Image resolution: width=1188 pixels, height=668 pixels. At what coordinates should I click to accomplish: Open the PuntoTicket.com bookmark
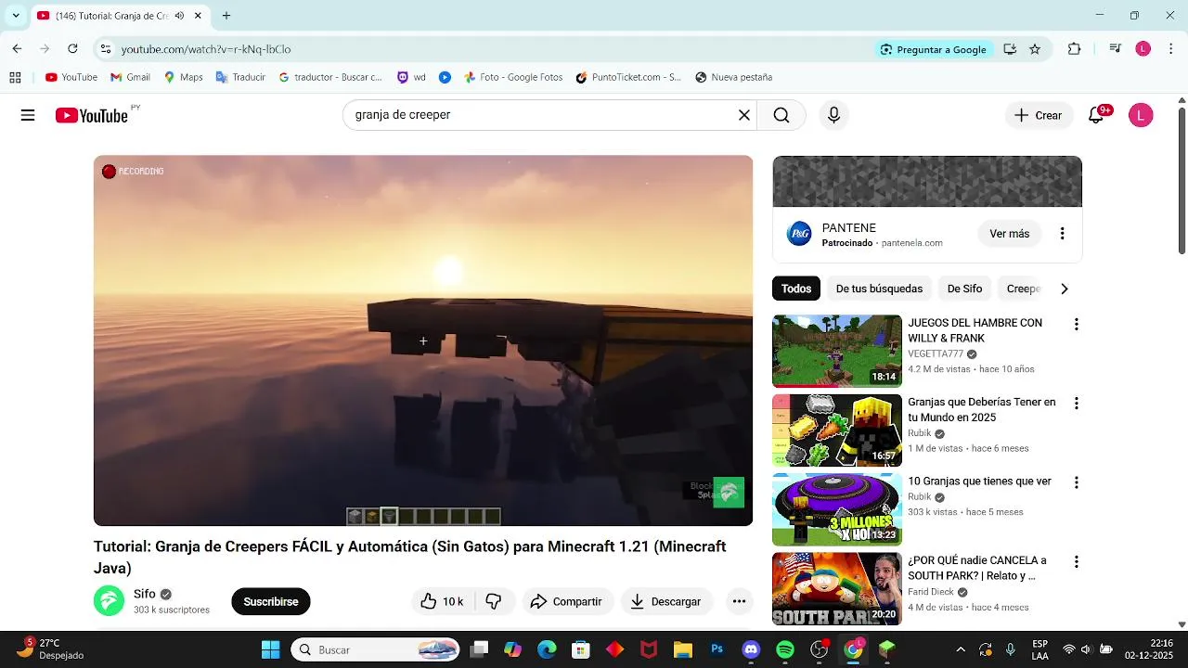point(628,77)
